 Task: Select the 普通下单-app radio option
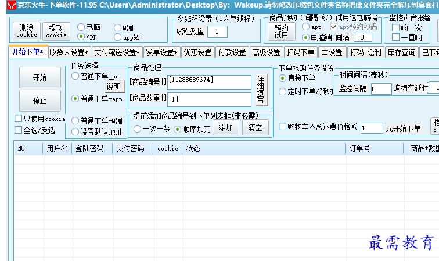point(75,99)
